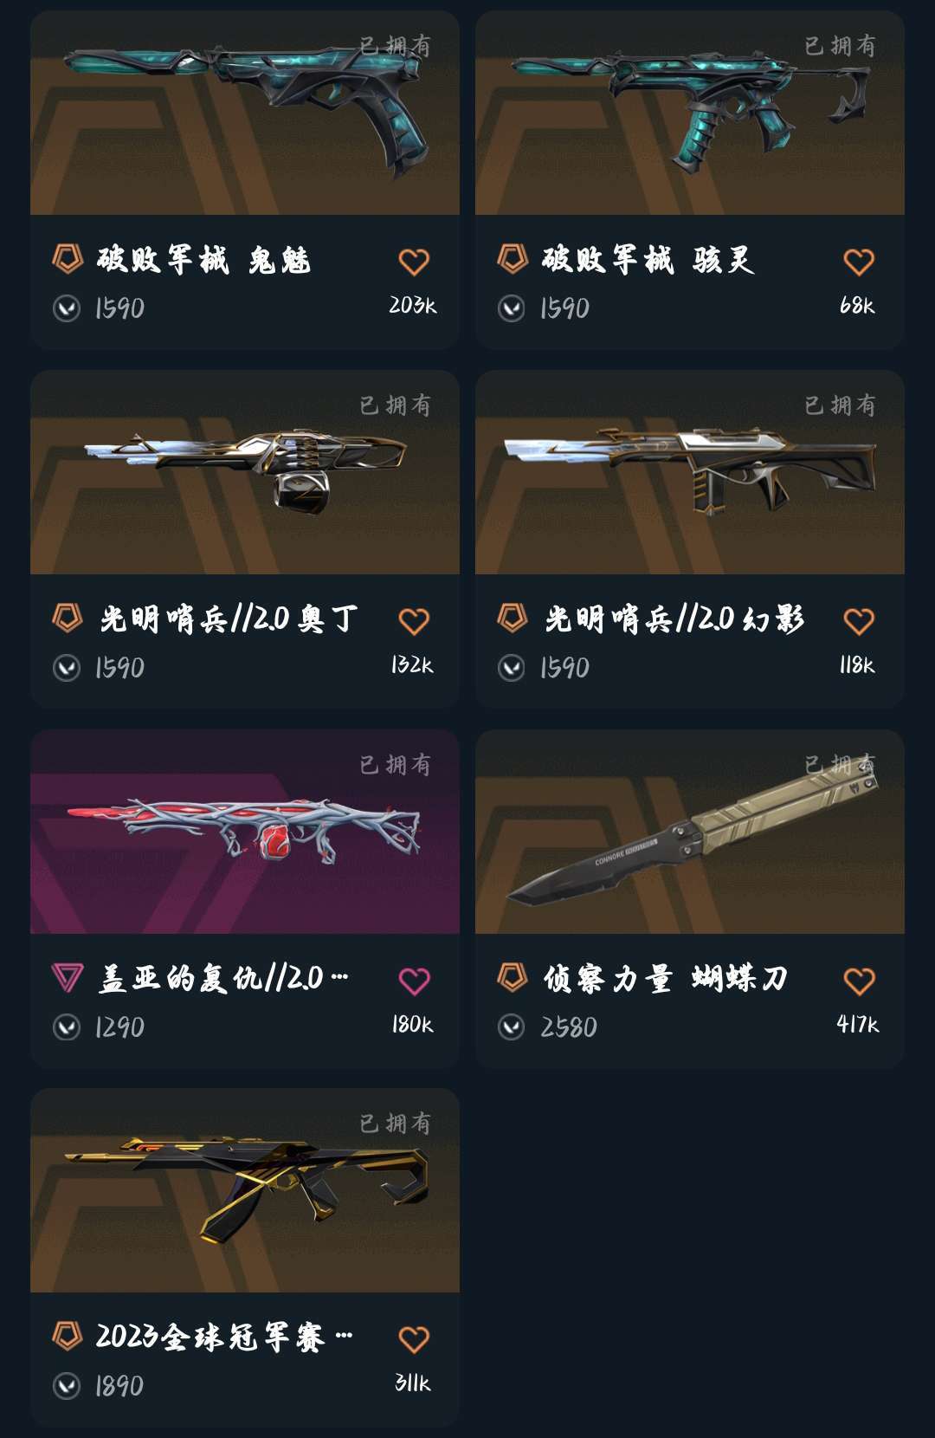Open the 盖亚的复仇 red thorn rifle image
Image resolution: width=935 pixels, height=1438 pixels.
coord(245,832)
